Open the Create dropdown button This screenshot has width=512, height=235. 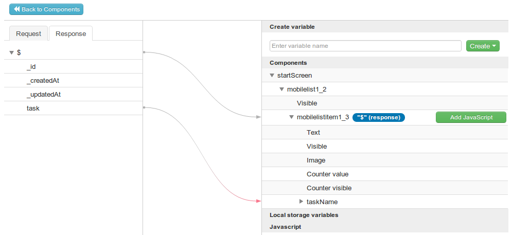[483, 46]
